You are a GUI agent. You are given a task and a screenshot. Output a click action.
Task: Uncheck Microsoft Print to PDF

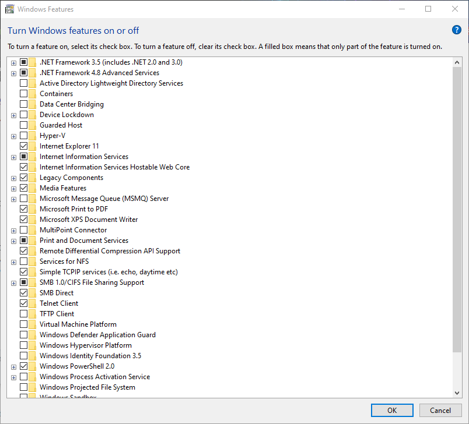coord(24,209)
